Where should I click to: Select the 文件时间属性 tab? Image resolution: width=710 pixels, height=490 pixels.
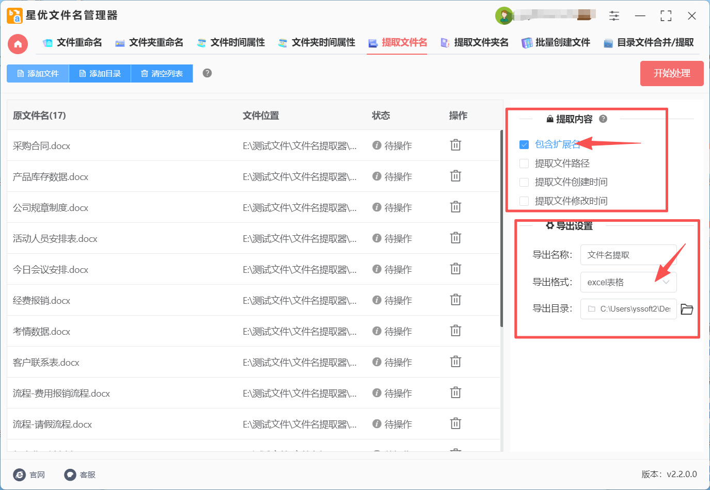pos(231,43)
